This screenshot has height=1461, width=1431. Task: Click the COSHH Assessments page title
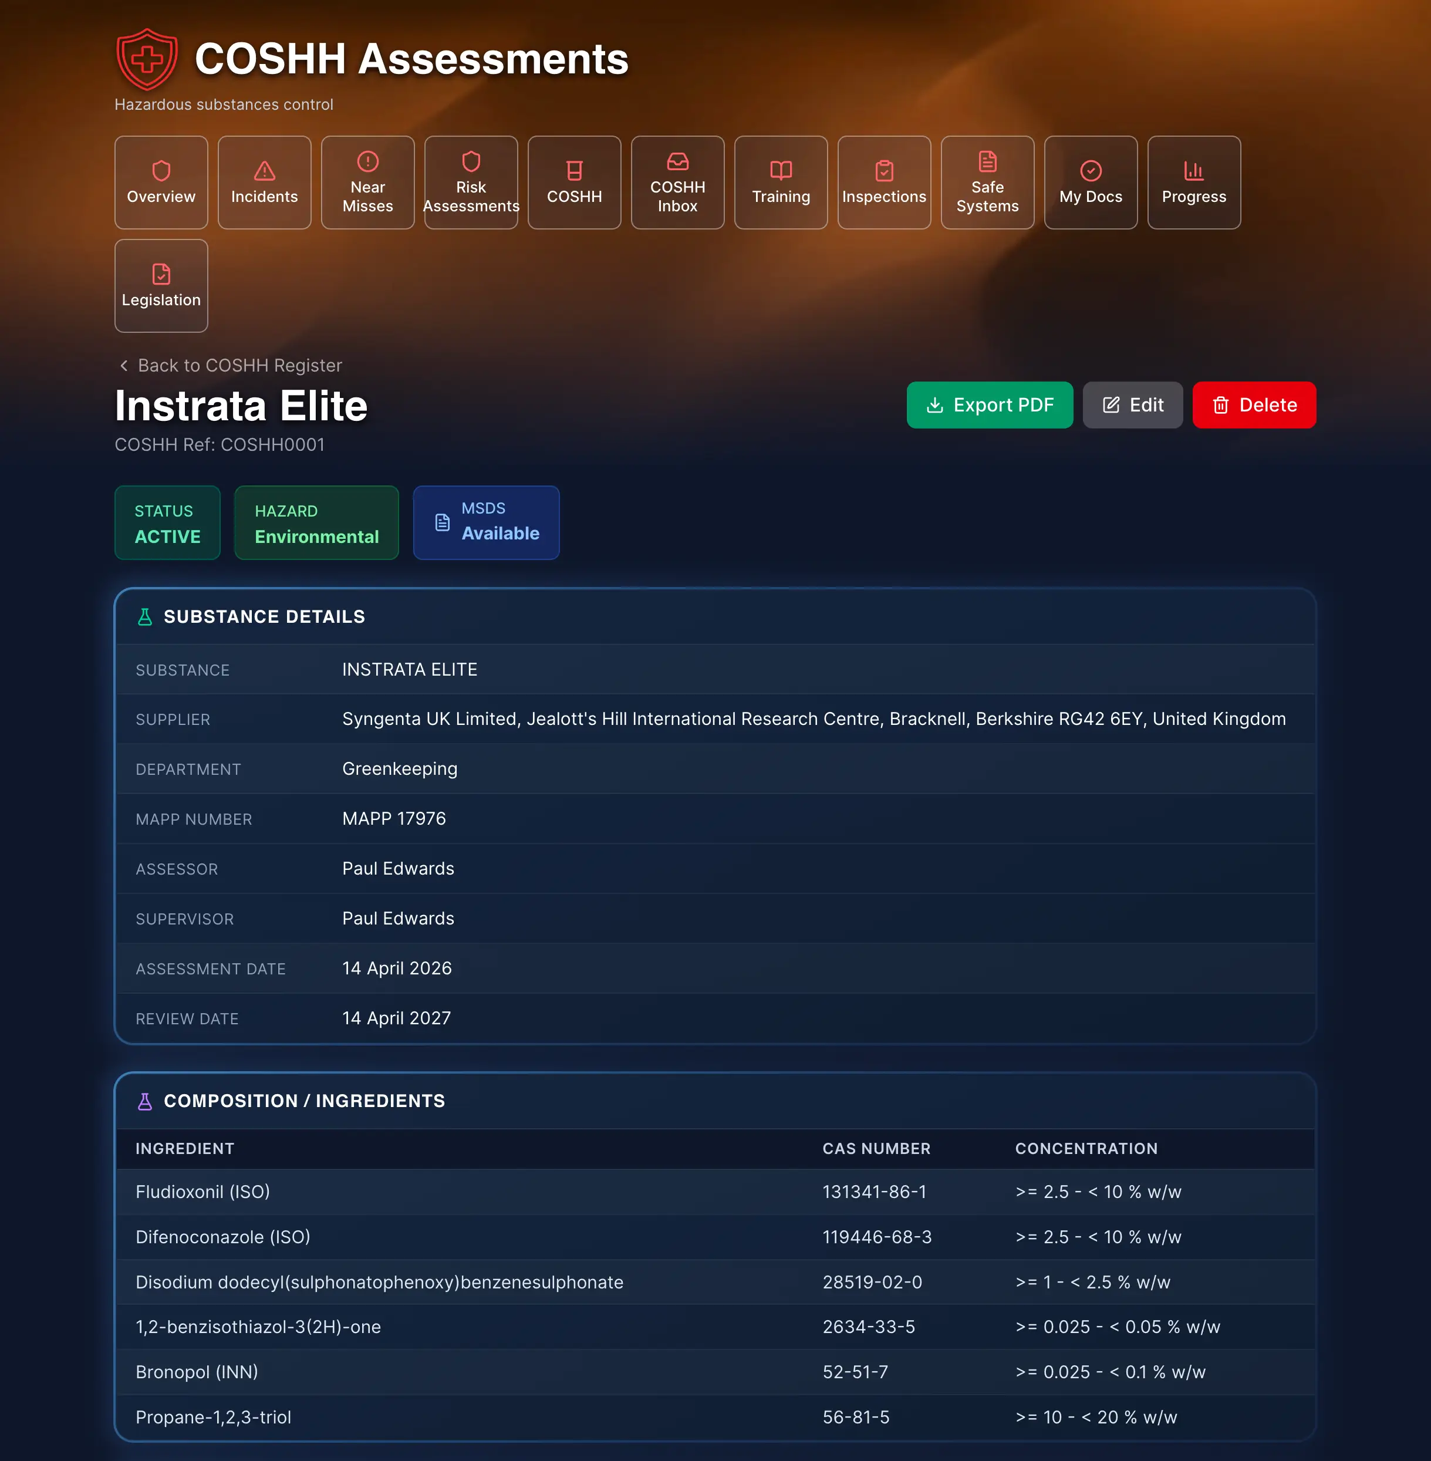(412, 59)
